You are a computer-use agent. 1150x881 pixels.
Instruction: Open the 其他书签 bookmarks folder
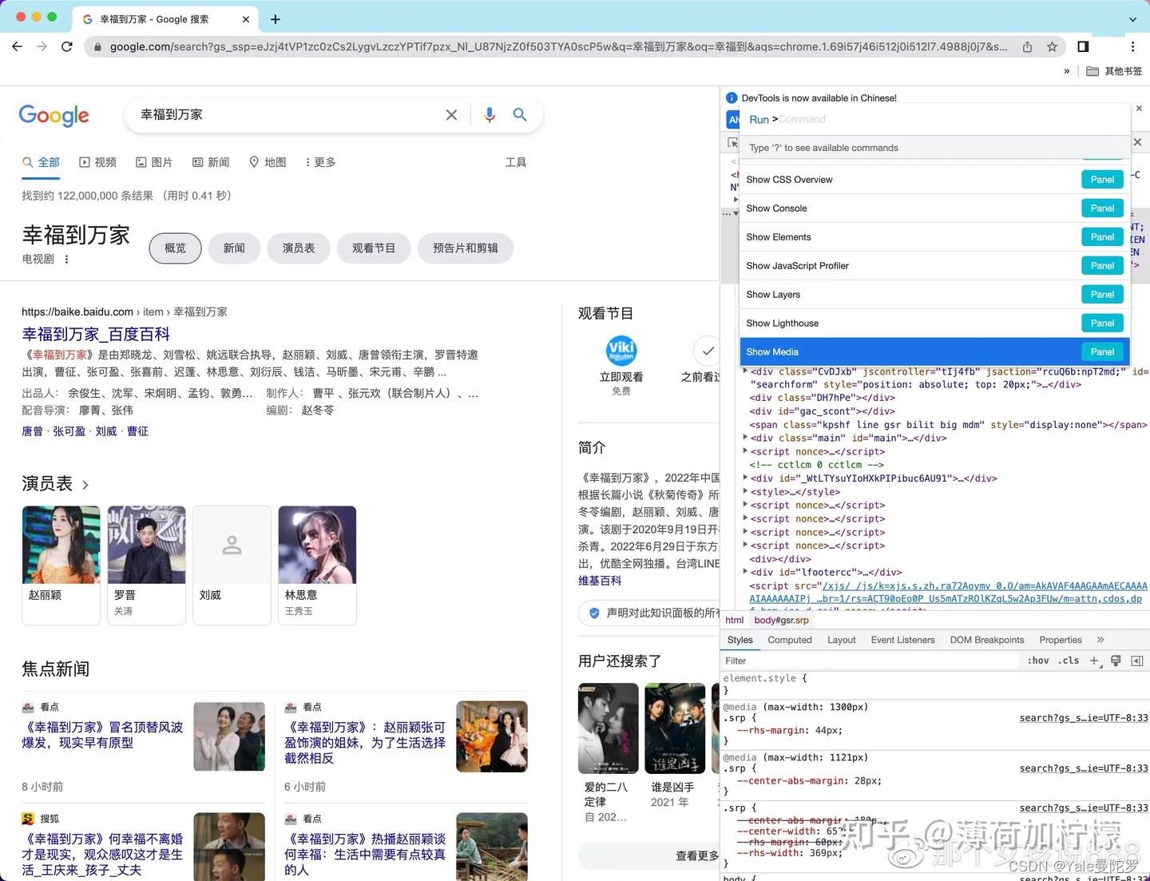pyautogui.click(x=1114, y=71)
